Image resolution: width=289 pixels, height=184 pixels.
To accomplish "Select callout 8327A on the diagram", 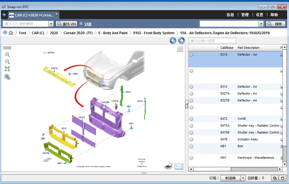I will pyautogui.click(x=54, y=68).
